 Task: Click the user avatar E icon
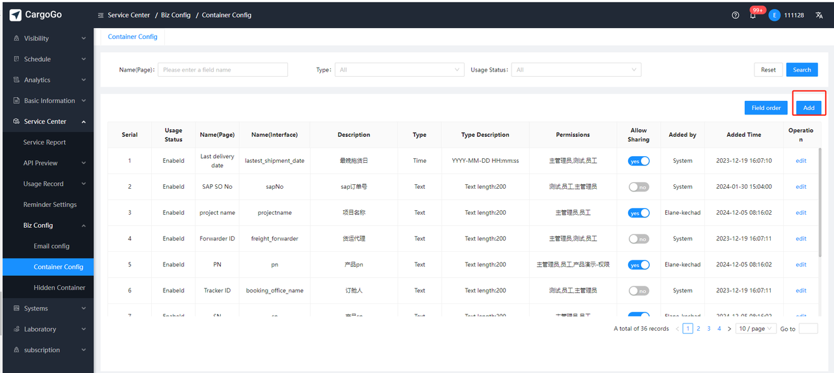774,15
